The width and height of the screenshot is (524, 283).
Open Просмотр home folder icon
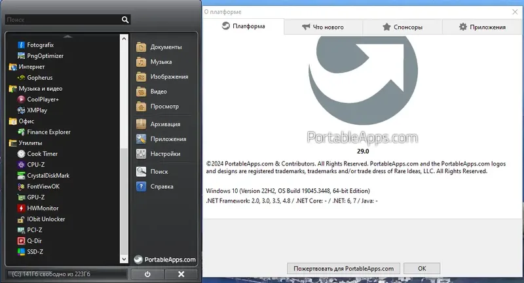point(141,107)
